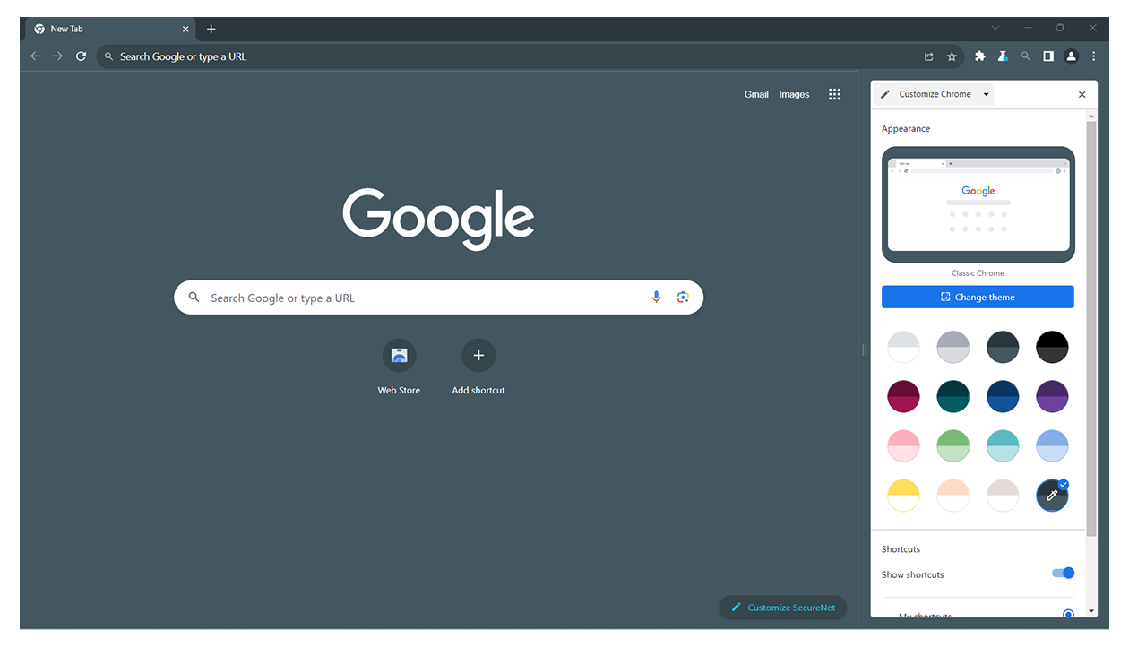Choose the dark slate grey swatch
Image resolution: width=1129 pixels, height=647 pixels.
[1003, 347]
